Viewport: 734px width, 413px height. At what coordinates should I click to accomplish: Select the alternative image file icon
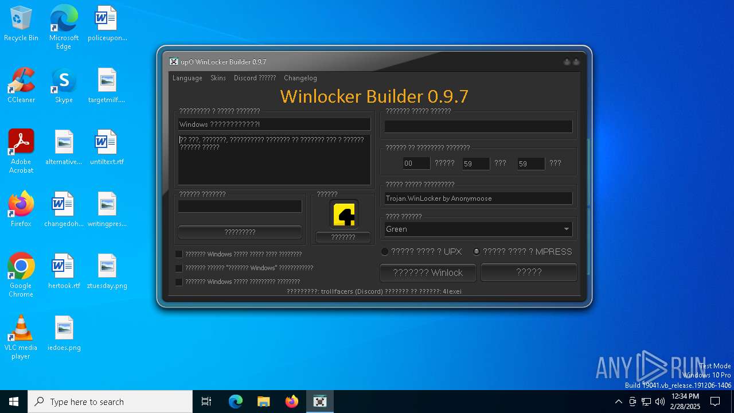click(64, 147)
